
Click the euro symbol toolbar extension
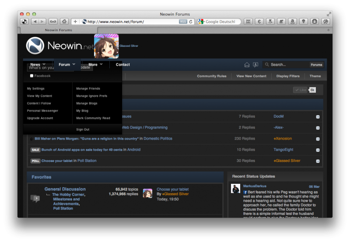click(259, 21)
